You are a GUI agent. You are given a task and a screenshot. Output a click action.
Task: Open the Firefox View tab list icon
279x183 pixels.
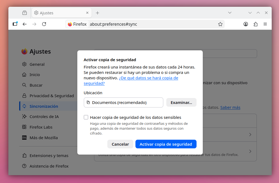tap(25, 13)
